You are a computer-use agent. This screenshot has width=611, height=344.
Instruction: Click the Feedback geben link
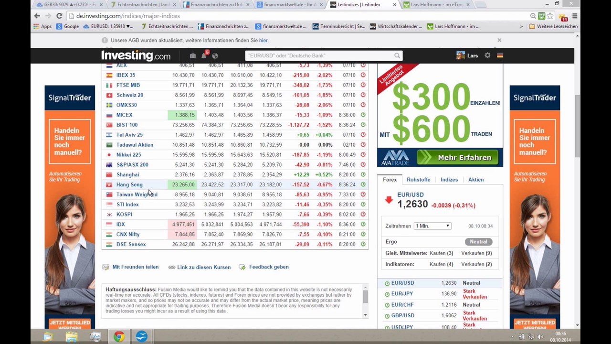tap(269, 267)
